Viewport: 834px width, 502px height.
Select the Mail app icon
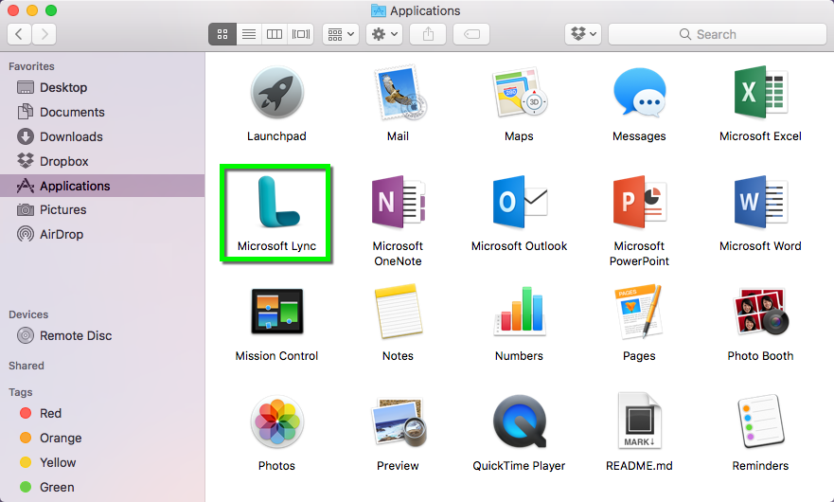(x=399, y=93)
